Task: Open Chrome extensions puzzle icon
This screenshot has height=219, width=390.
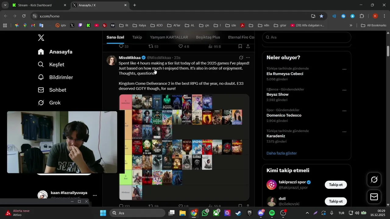Action: click(x=362, y=16)
